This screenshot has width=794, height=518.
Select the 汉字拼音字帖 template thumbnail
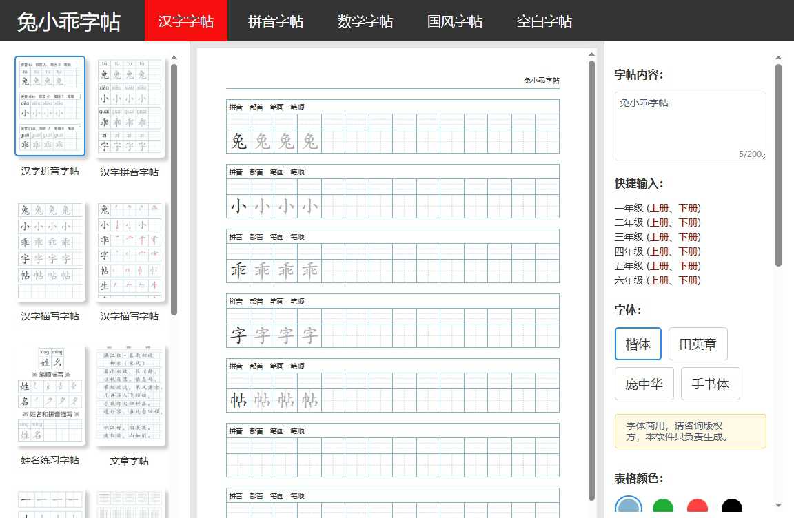click(50, 105)
